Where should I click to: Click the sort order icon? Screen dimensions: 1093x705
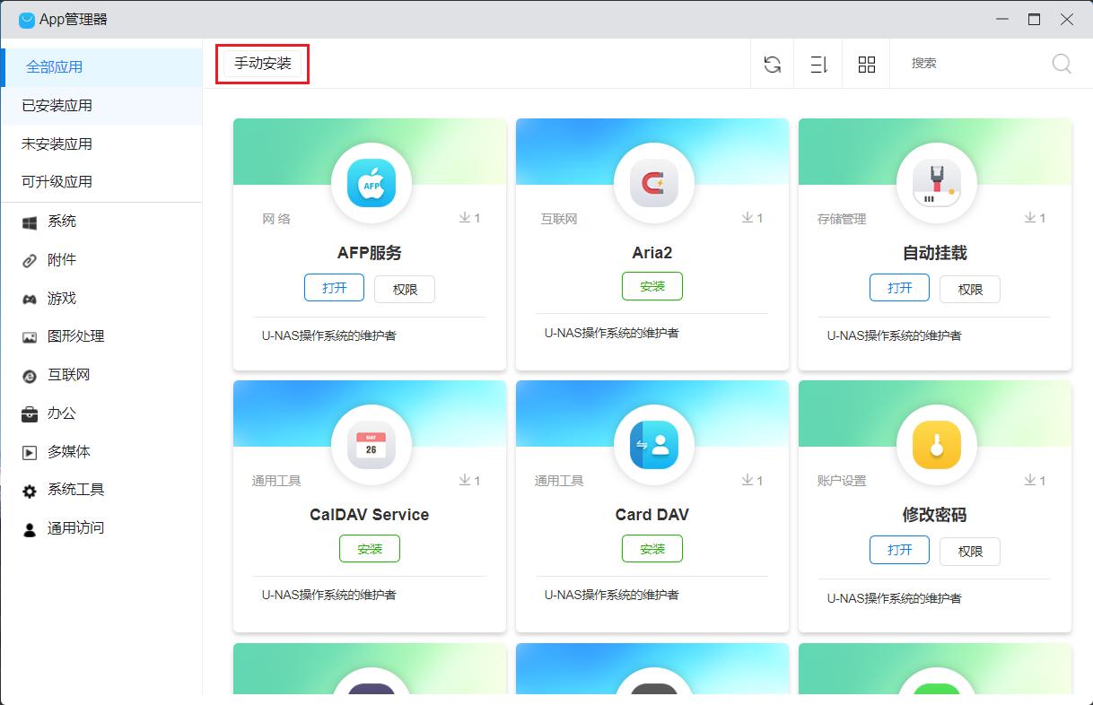pos(818,64)
